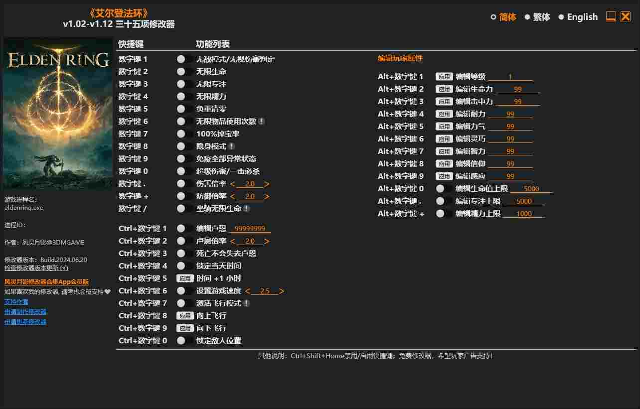Apply 编辑信仰 value
The height and width of the screenshot is (409, 640).
click(x=444, y=164)
